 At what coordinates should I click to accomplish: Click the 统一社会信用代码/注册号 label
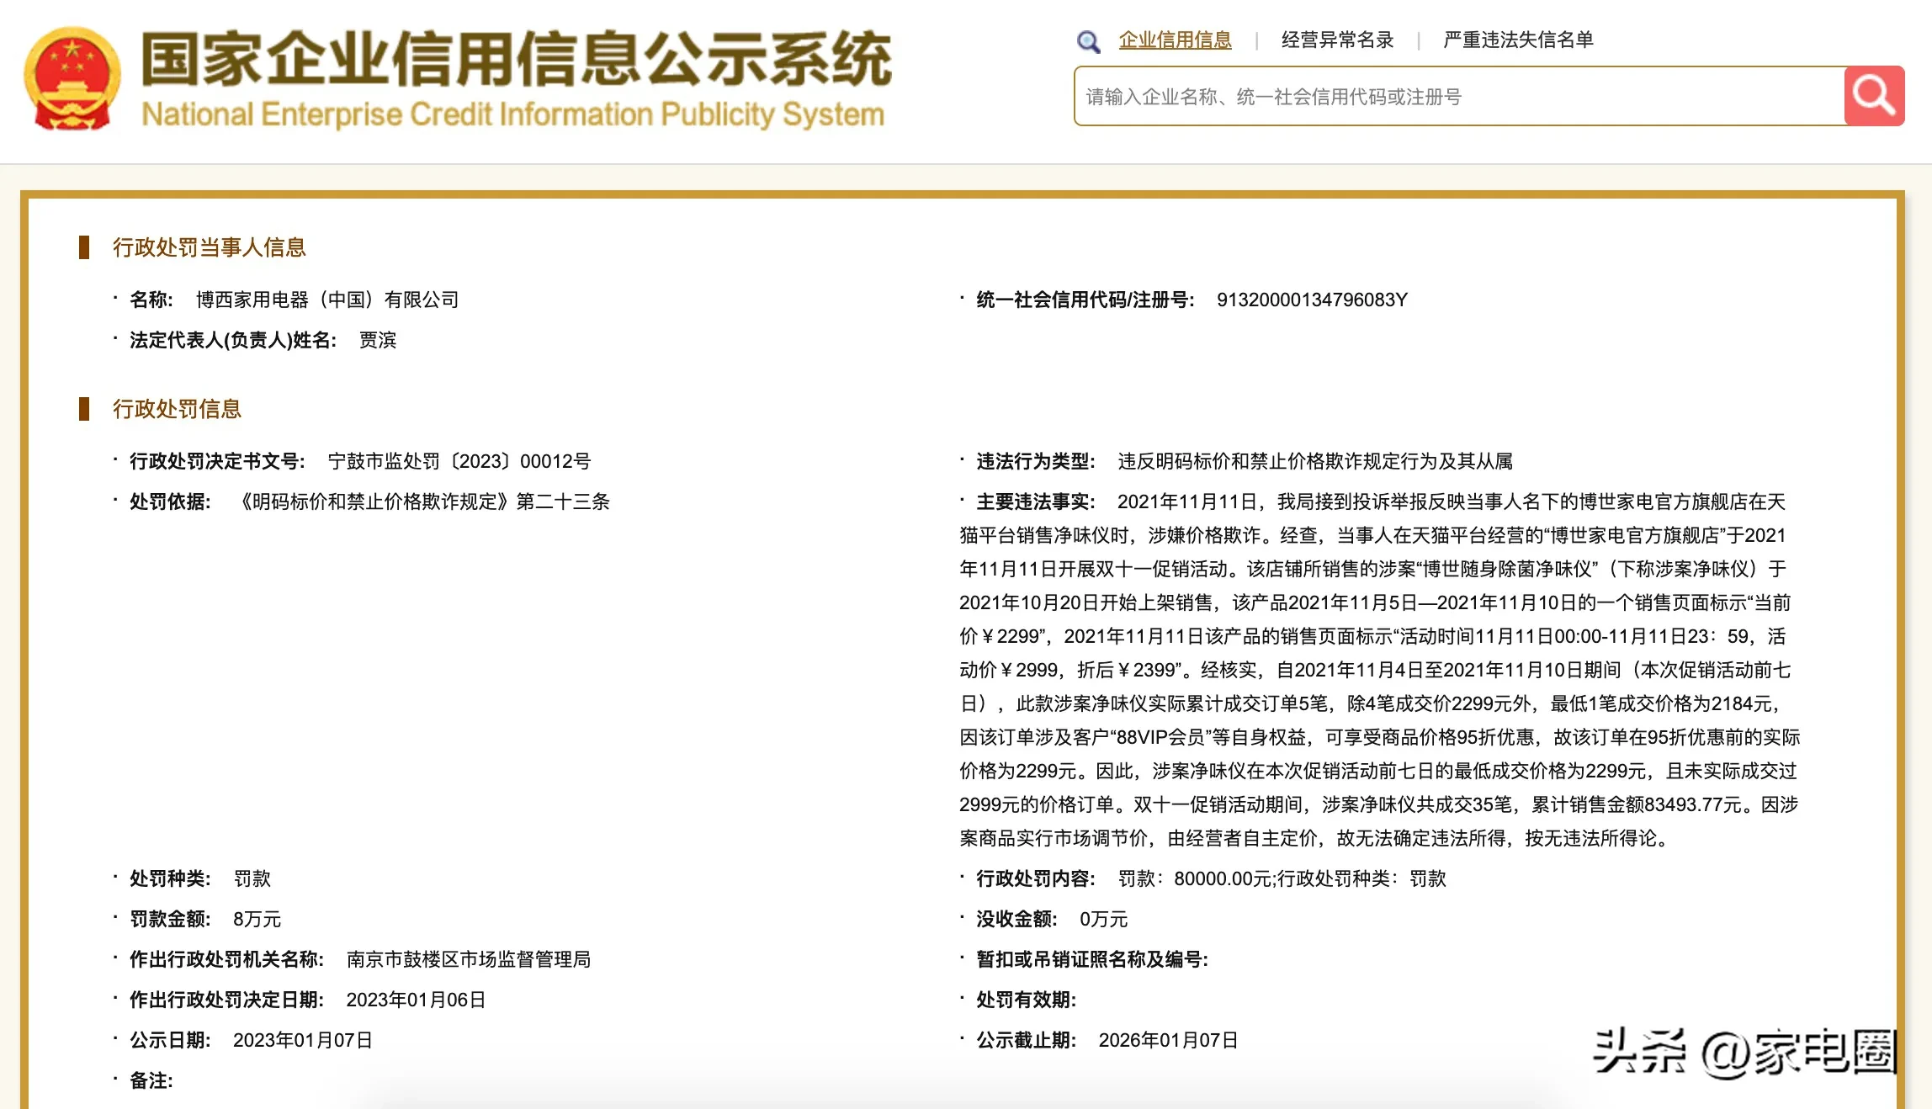pos(1085,300)
